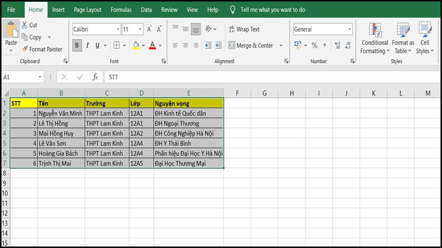Switch to the View tab
Screen dimensions: 442x248
point(192,10)
